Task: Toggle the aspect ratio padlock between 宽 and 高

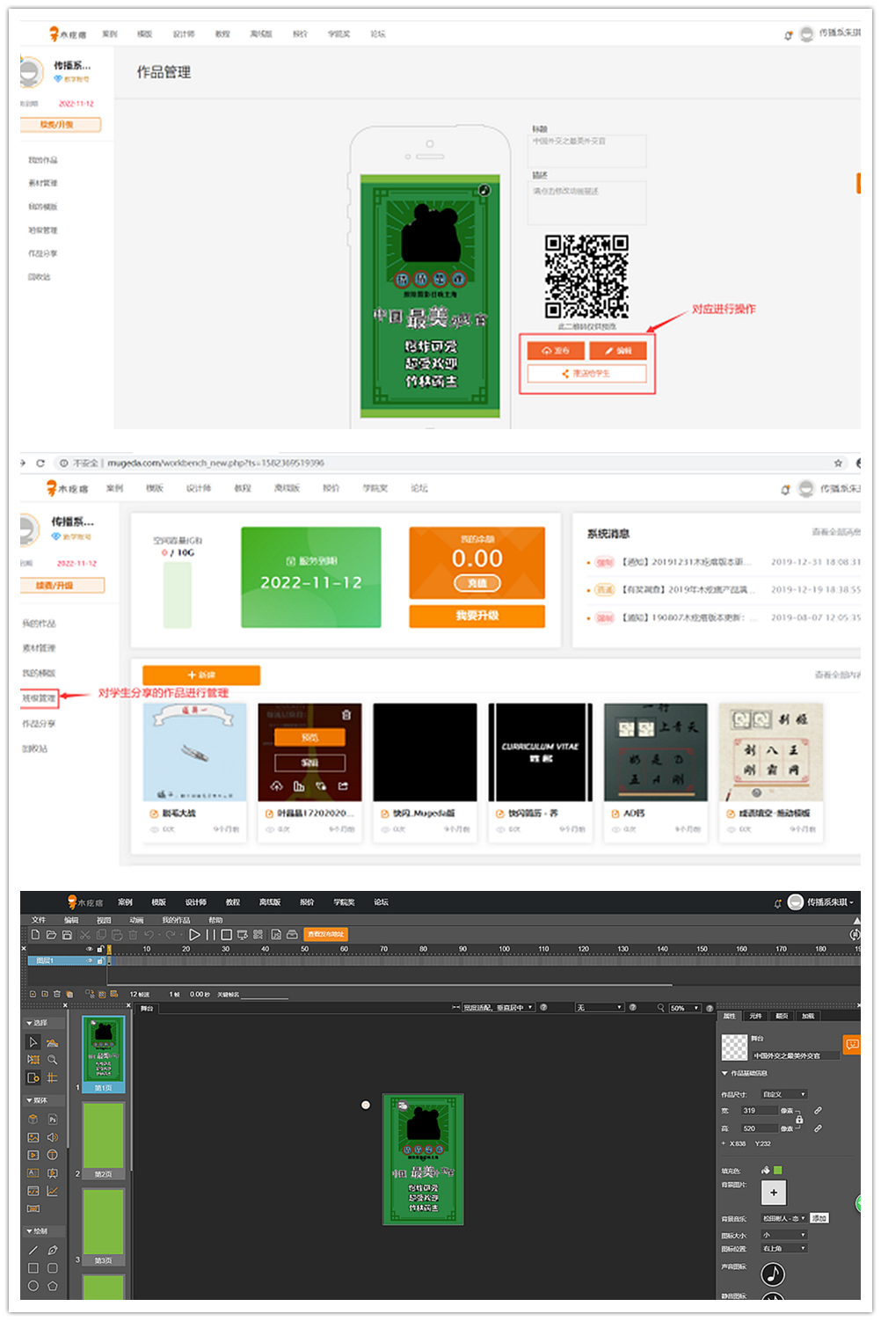Action: coord(799,1120)
